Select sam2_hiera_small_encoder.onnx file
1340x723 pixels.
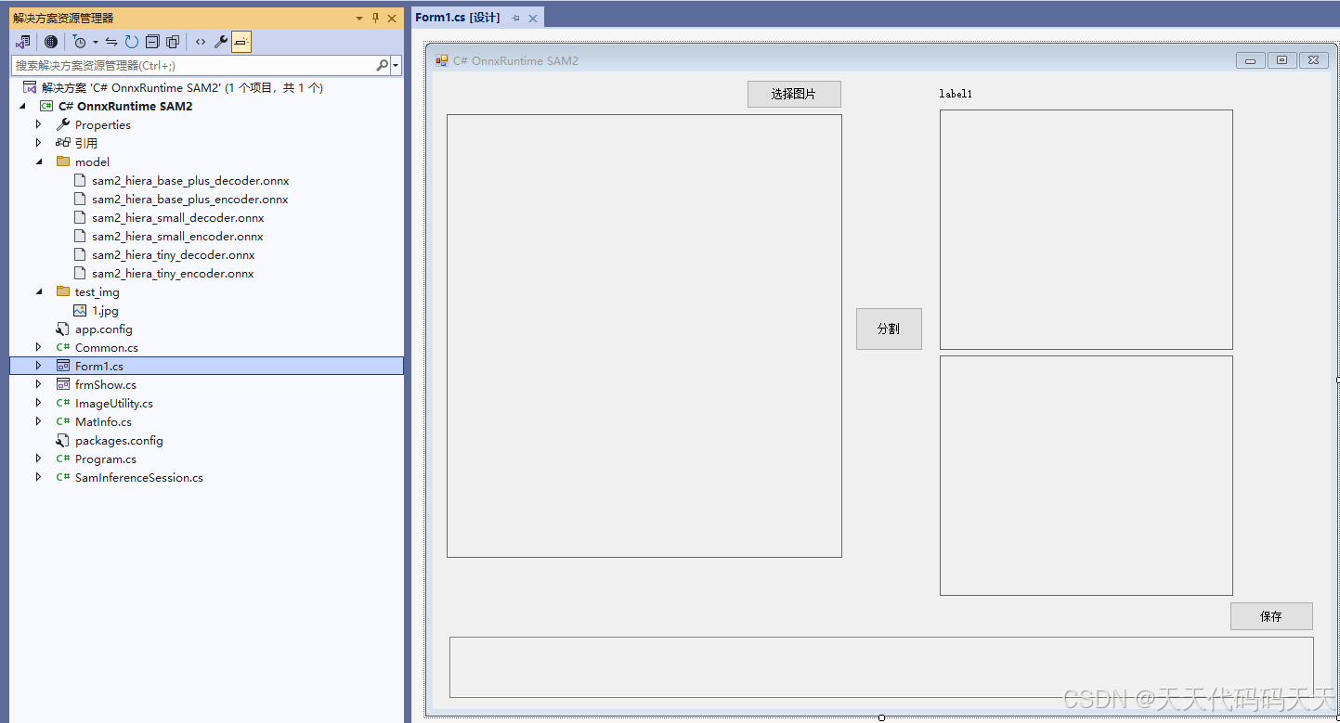(x=177, y=237)
